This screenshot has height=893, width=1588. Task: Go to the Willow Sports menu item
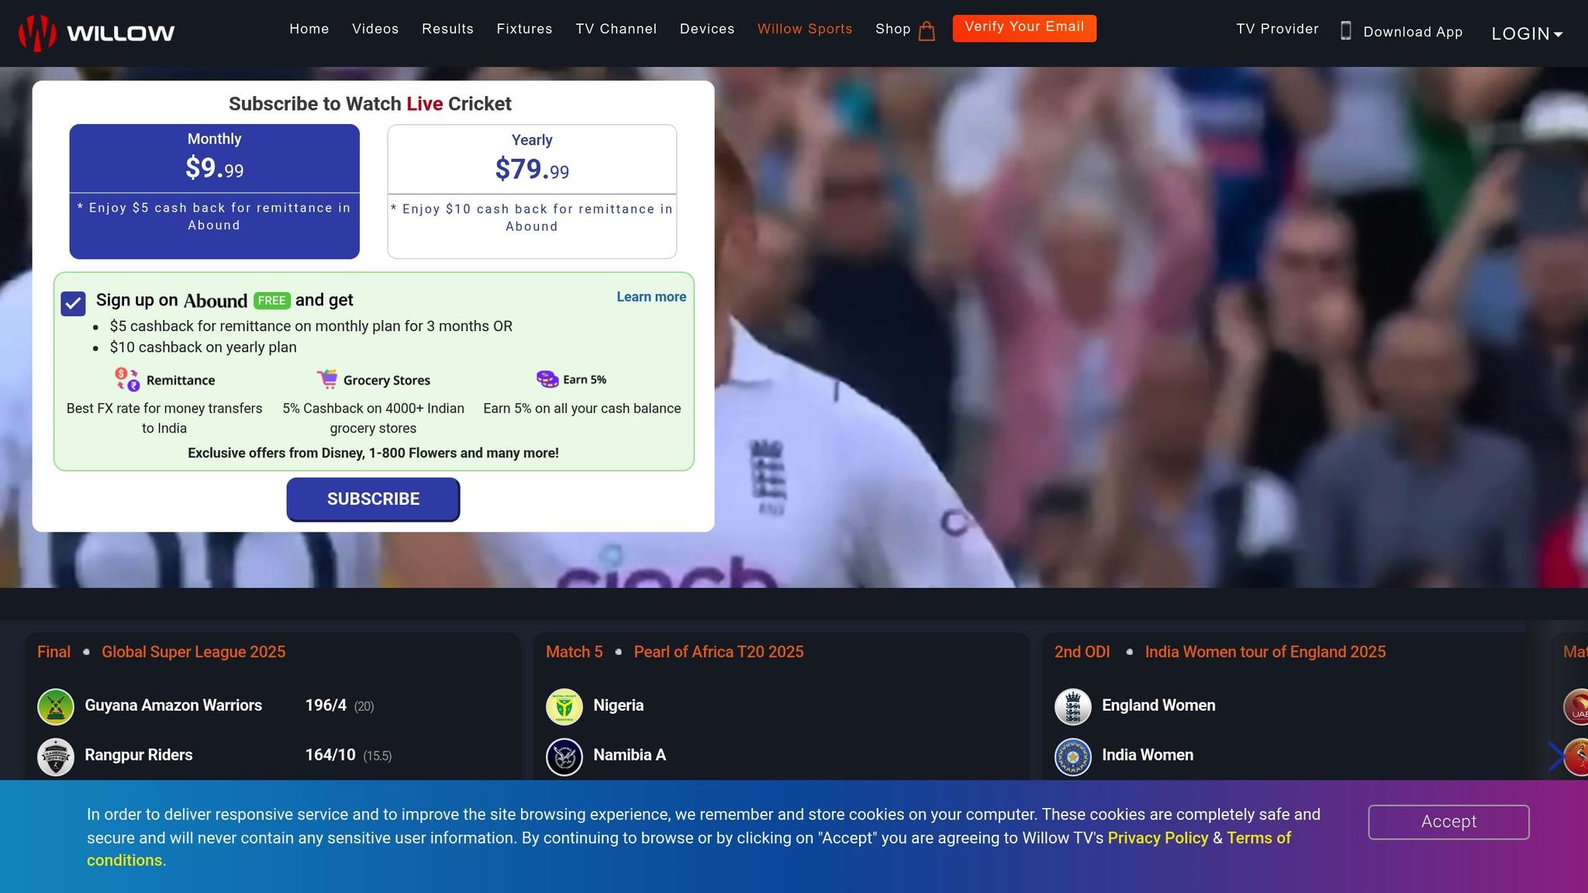tap(805, 29)
